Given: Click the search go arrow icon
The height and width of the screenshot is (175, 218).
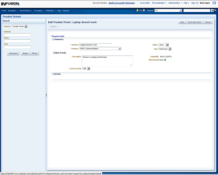Looking at the screenshot, I should click(212, 11).
